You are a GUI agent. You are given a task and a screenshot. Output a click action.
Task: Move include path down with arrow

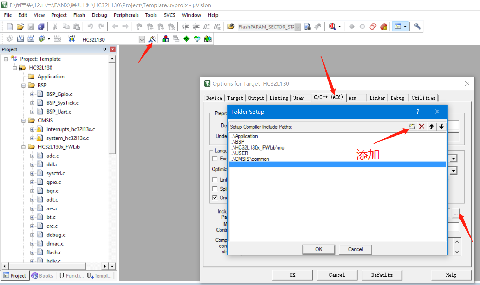441,127
